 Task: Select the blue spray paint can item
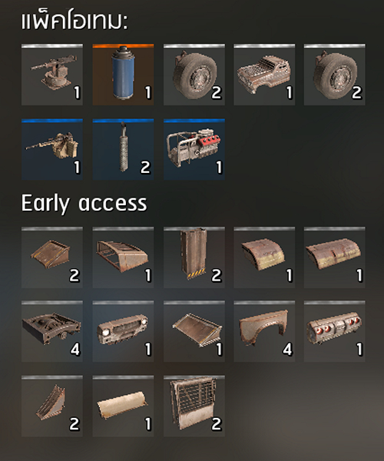point(123,75)
